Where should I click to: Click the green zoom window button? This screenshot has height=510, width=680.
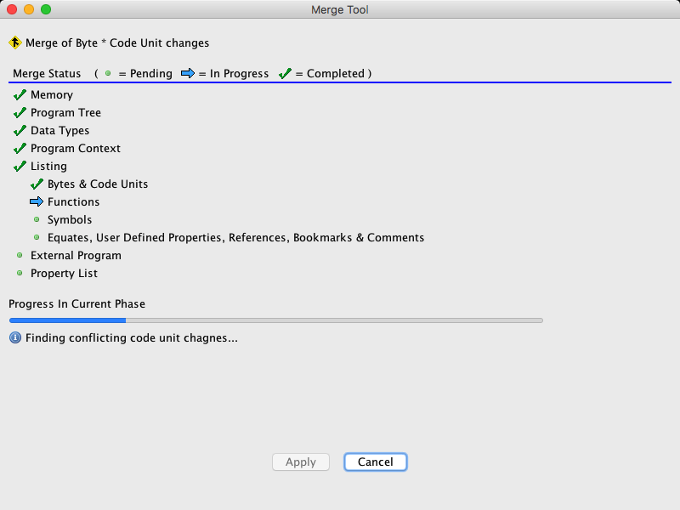(46, 9)
